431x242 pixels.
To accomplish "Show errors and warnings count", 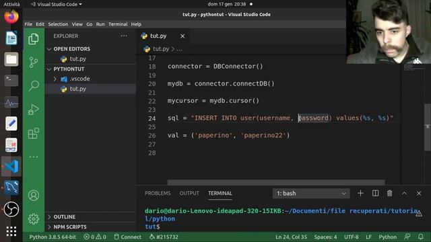I will coord(95,237).
